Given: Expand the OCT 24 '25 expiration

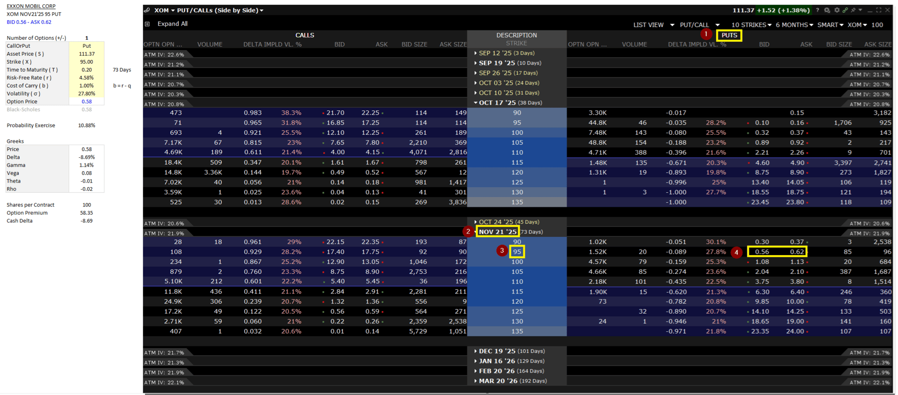Looking at the screenshot, I should point(507,222).
